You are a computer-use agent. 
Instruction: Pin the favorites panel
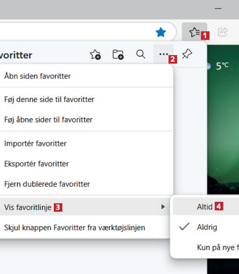187,54
